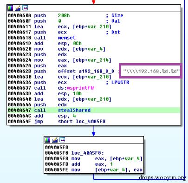Click the loc_40A5F8: label in the loc_40A5F8 node
The height and width of the screenshot is (183, 188).
[x=88, y=153]
